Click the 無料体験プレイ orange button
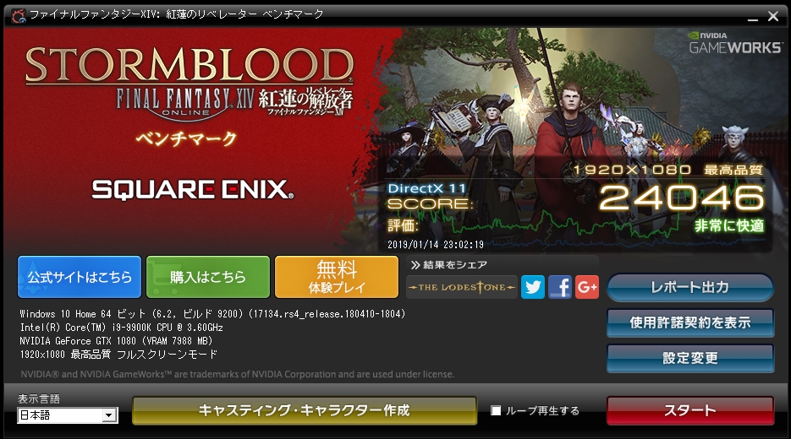791x439 pixels. click(337, 277)
